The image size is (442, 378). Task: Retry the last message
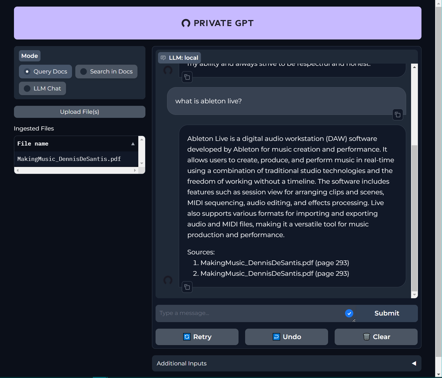(197, 337)
